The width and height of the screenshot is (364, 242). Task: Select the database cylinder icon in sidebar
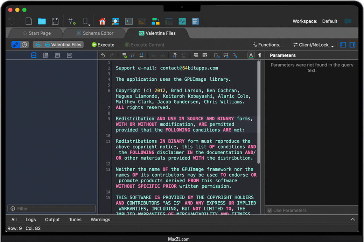(x=34, y=55)
